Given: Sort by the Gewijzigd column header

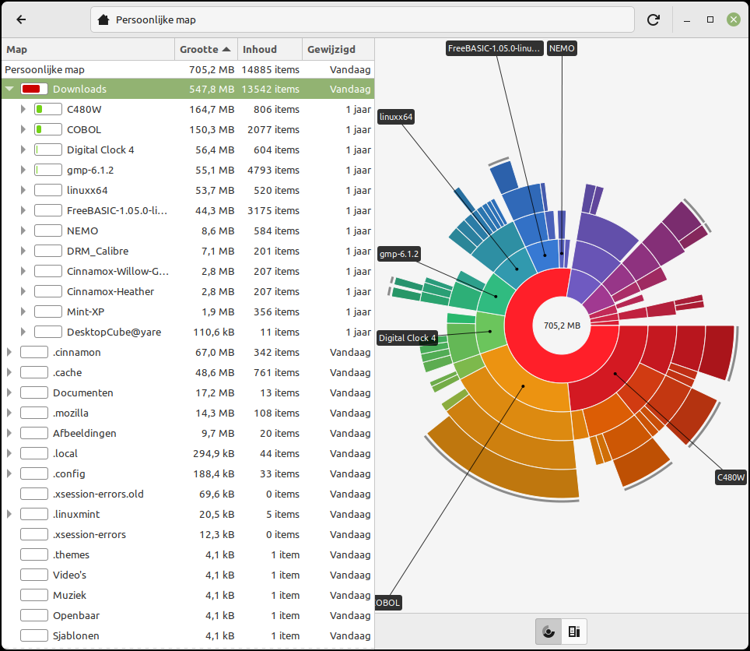Looking at the screenshot, I should 338,49.
